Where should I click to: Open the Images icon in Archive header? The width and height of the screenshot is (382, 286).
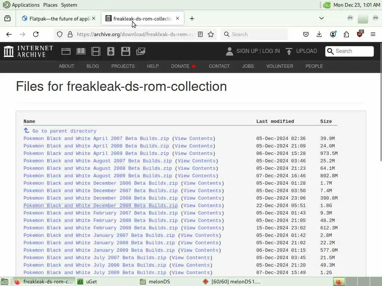point(141,51)
